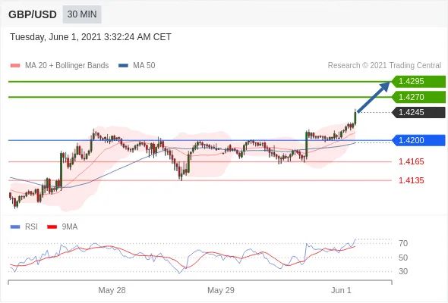Click the Jun 1 date axis label
The image size is (448, 303).
[x=341, y=290]
